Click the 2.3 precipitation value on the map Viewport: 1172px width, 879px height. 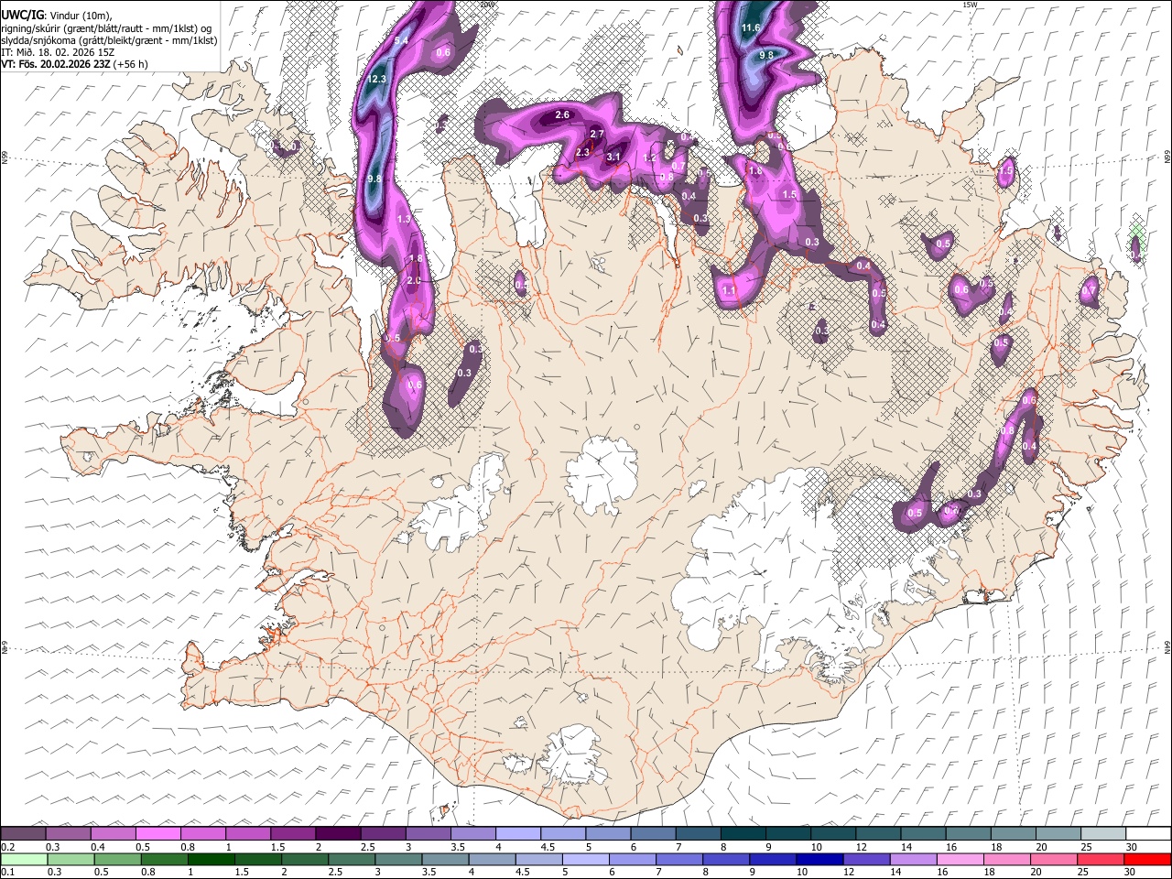[x=582, y=153]
